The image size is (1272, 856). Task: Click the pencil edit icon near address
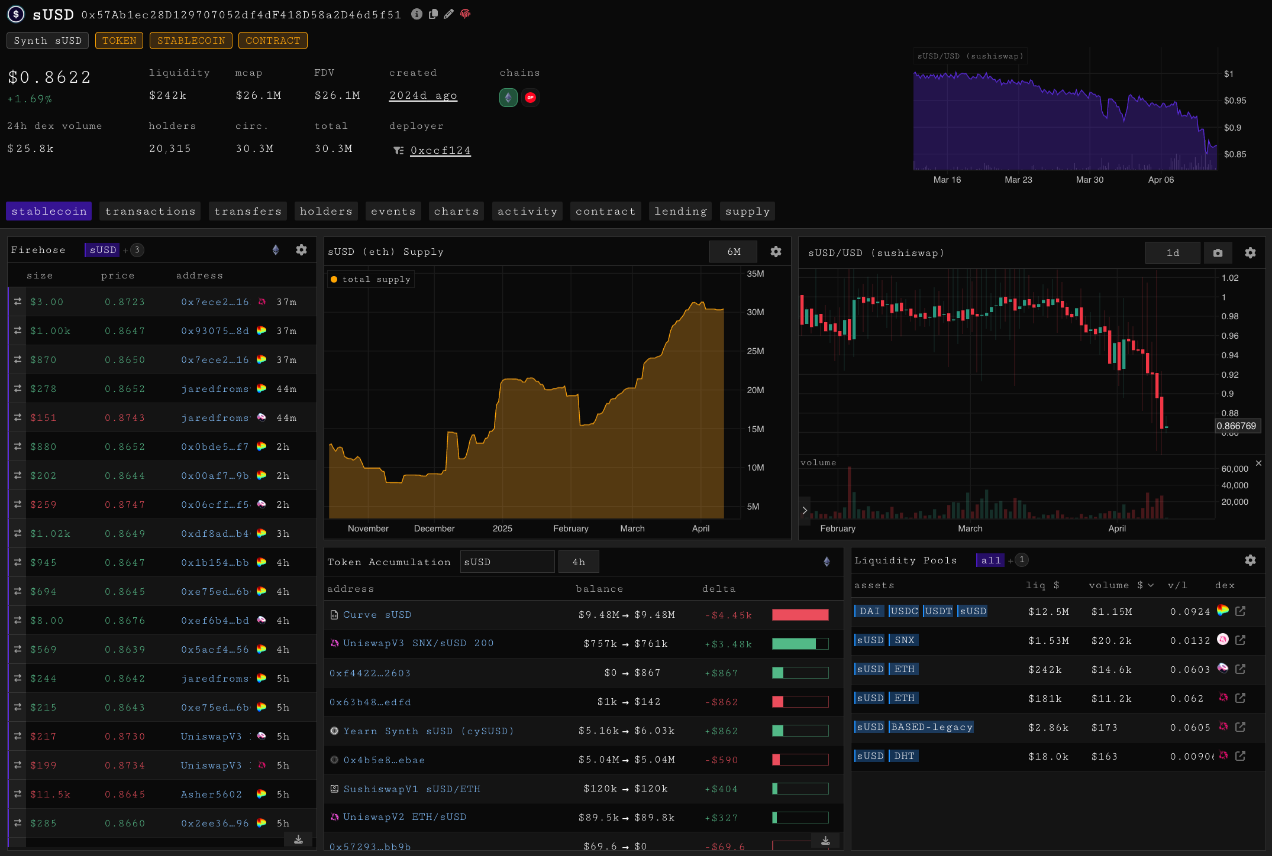[x=448, y=14]
